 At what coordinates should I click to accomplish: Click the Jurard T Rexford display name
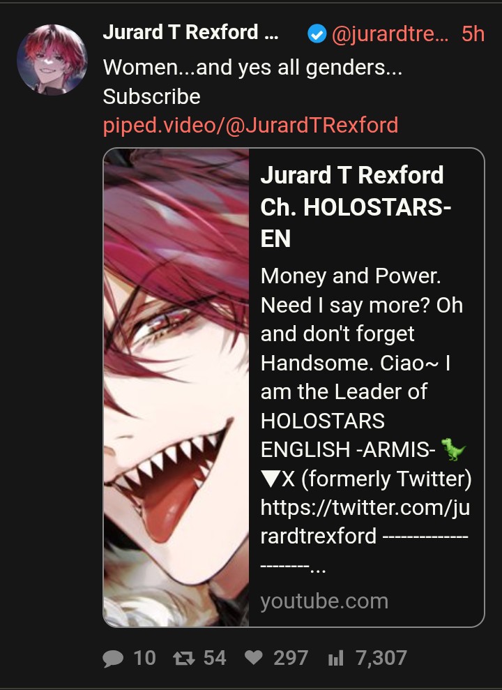tap(190, 32)
